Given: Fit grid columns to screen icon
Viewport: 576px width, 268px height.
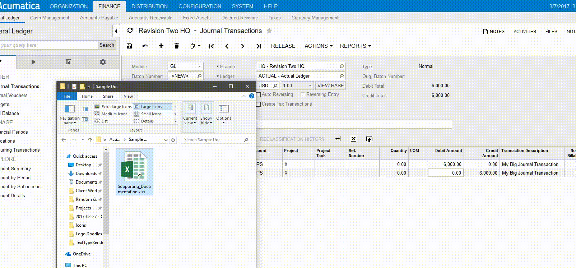Looking at the screenshot, I should pyautogui.click(x=338, y=139).
